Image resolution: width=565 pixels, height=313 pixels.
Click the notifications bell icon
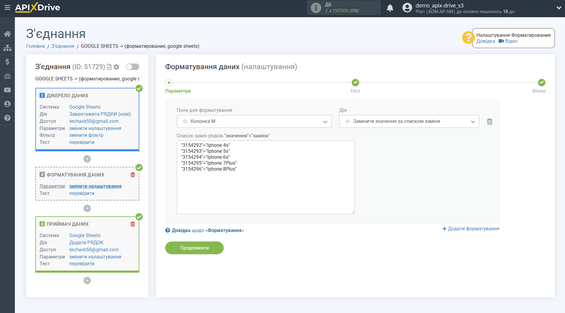(x=390, y=8)
